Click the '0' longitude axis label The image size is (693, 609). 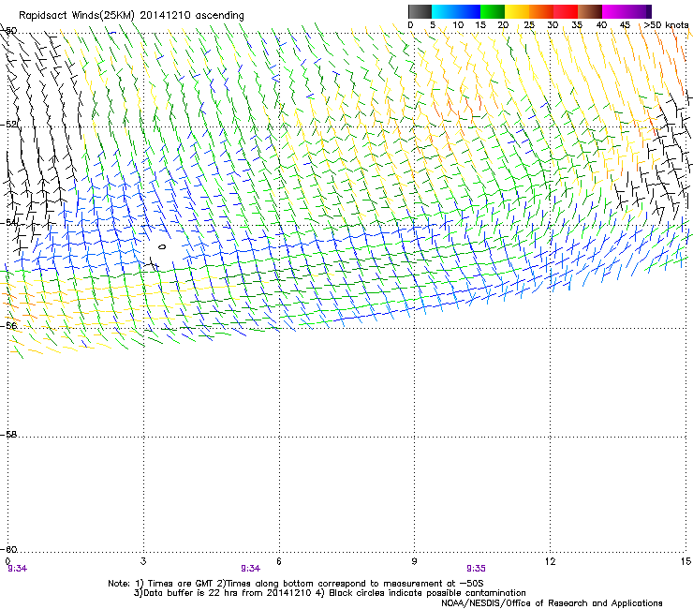(x=7, y=561)
